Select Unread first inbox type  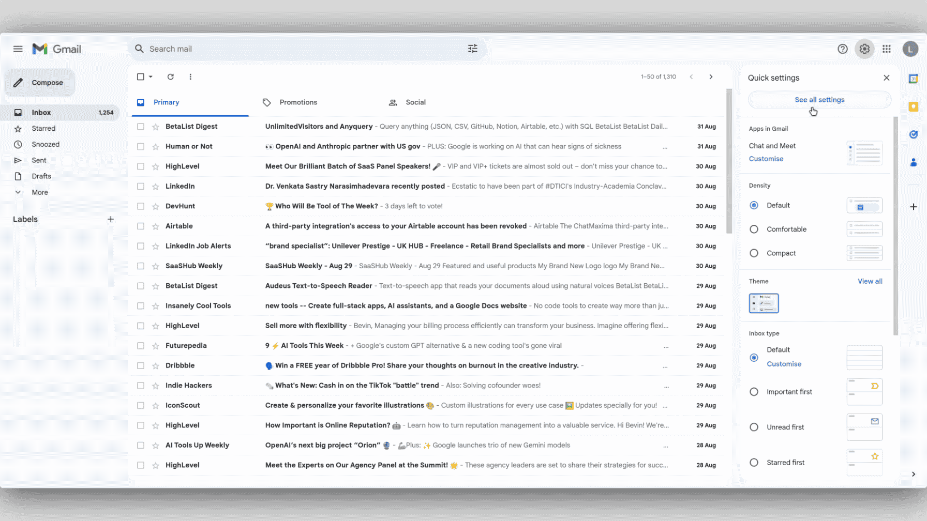tap(754, 427)
